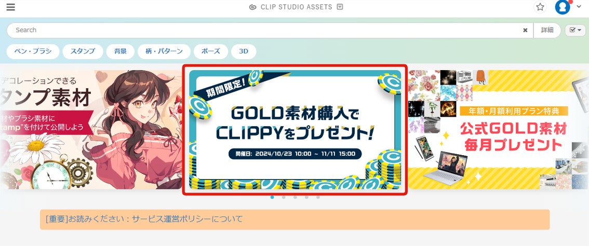Open the スタンプ素材 banner

point(91,130)
